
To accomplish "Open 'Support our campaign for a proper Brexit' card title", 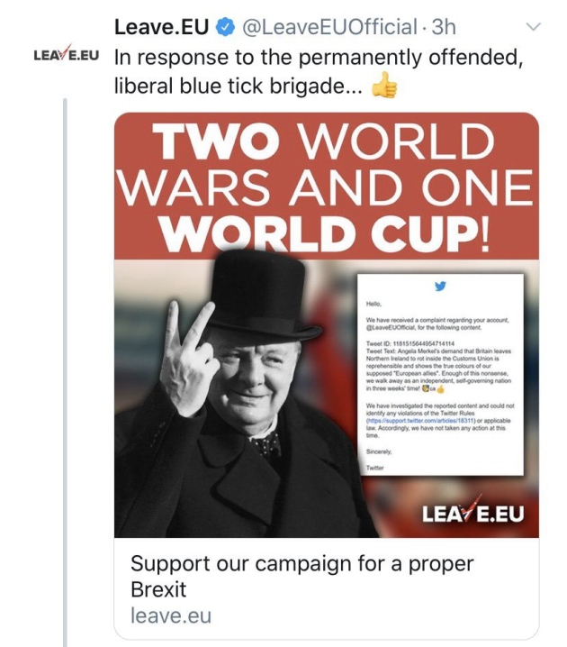I will 301,577.
